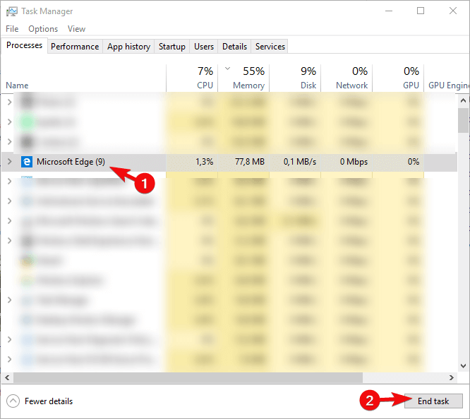
Task: Open the File menu
Action: 12,29
